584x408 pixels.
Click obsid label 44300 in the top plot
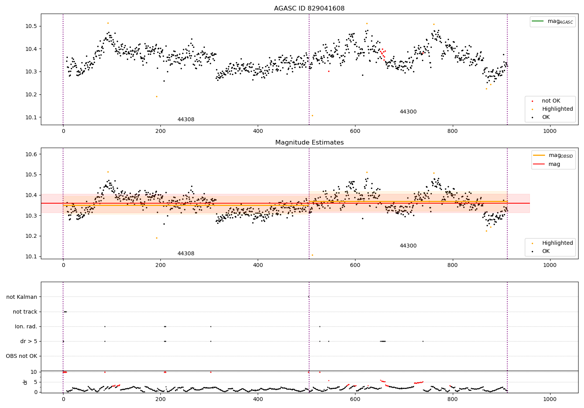408,112
